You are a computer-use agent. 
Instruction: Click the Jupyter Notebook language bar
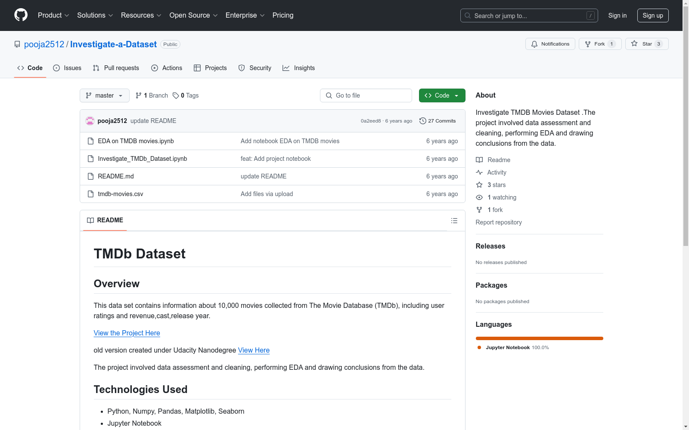pos(540,338)
